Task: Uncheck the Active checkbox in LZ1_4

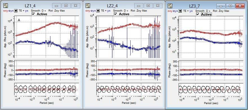Action: click(33, 14)
